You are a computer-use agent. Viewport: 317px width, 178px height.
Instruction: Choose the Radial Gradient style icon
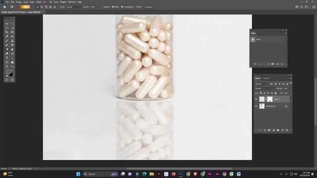(42, 7)
